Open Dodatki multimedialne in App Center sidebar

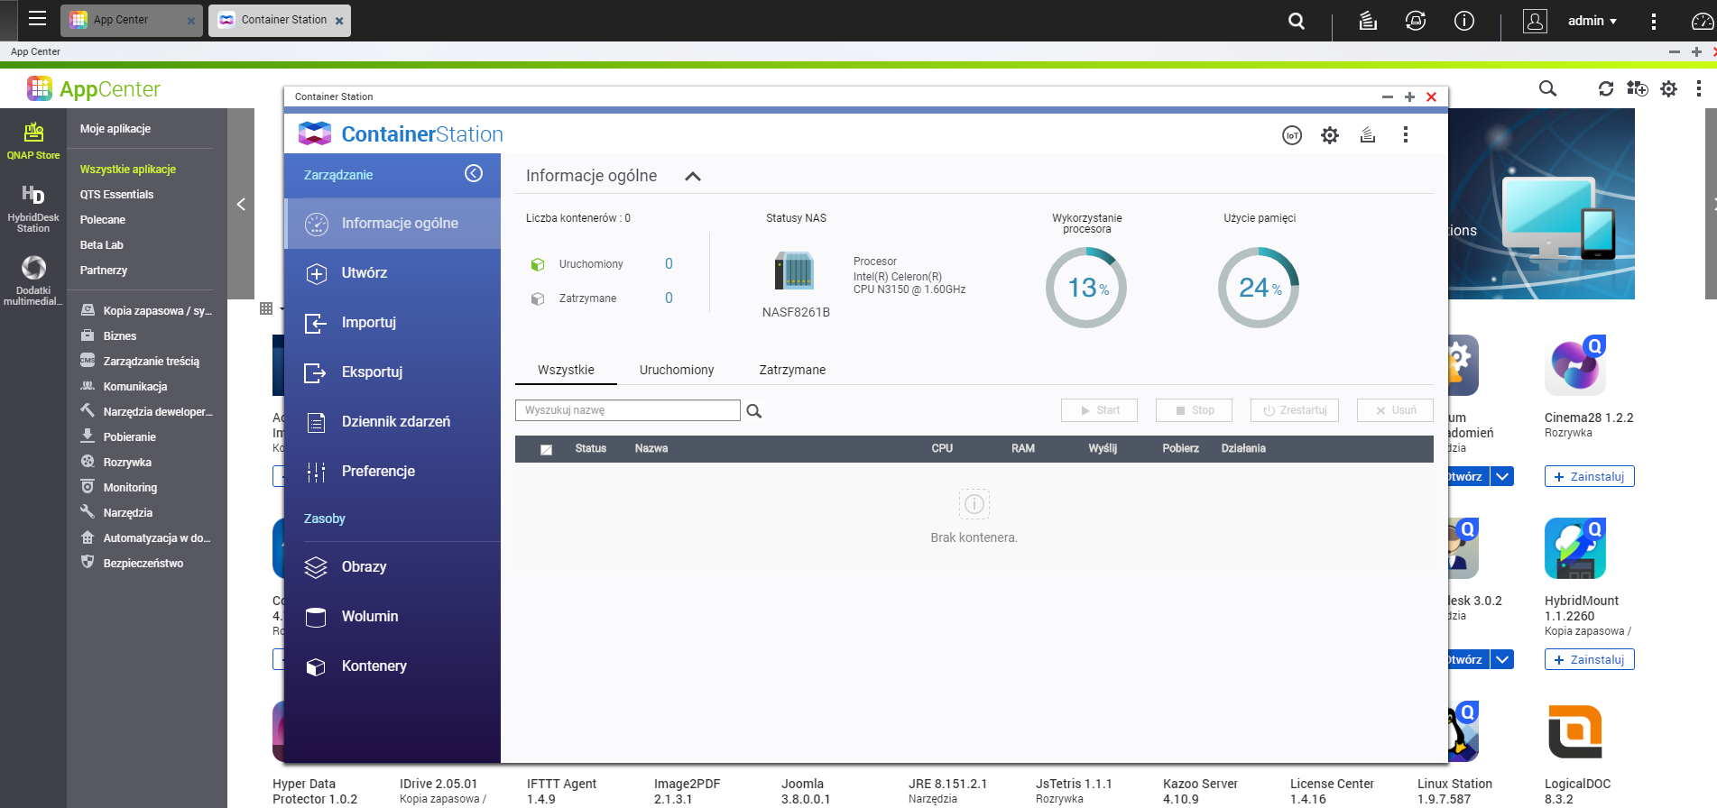pos(33,280)
